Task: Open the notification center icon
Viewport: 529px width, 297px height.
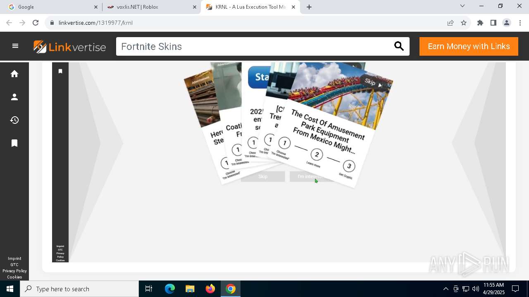Action: (x=515, y=289)
